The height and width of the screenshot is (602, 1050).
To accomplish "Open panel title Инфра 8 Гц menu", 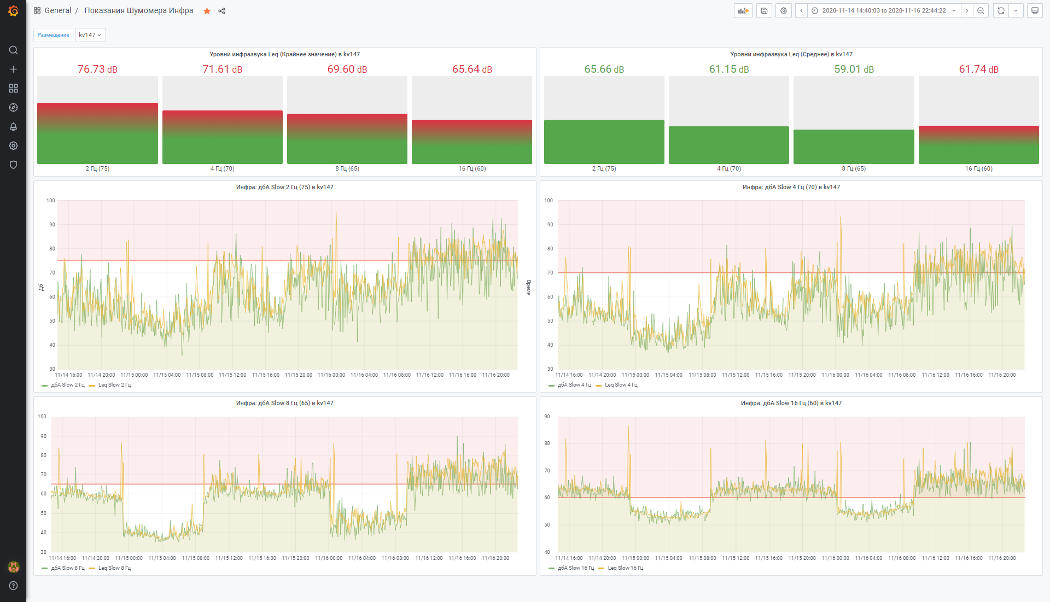I will click(x=284, y=403).
